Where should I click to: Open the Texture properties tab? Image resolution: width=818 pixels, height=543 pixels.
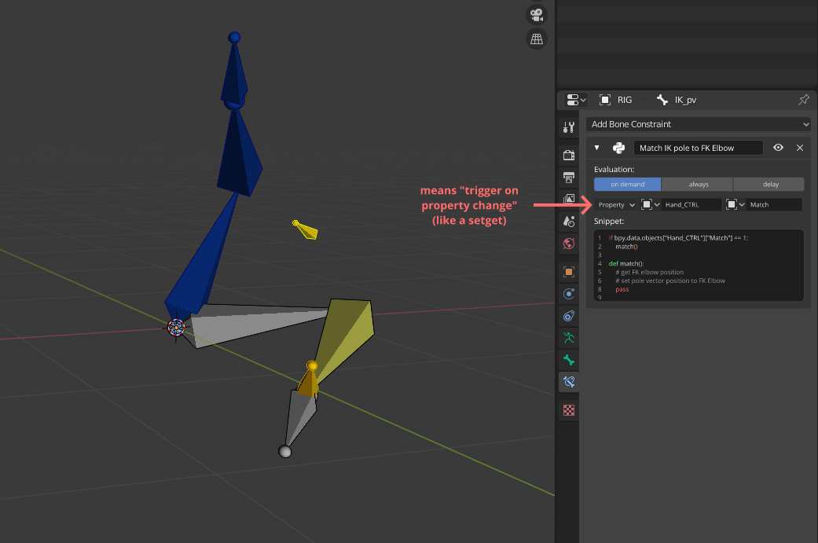[x=569, y=410]
